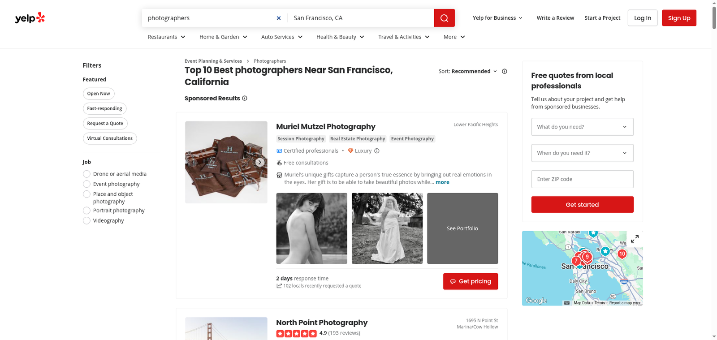This screenshot has height=340, width=717.
Task: Click the map keyboard shortcuts icon
Action: pos(567,303)
